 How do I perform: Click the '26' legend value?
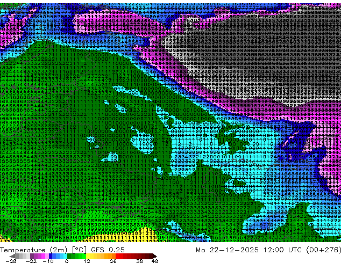tap(113, 261)
